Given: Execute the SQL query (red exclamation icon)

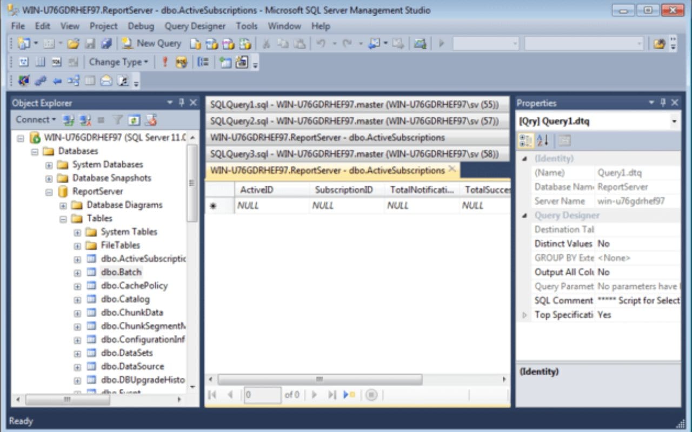Looking at the screenshot, I should click(x=165, y=62).
